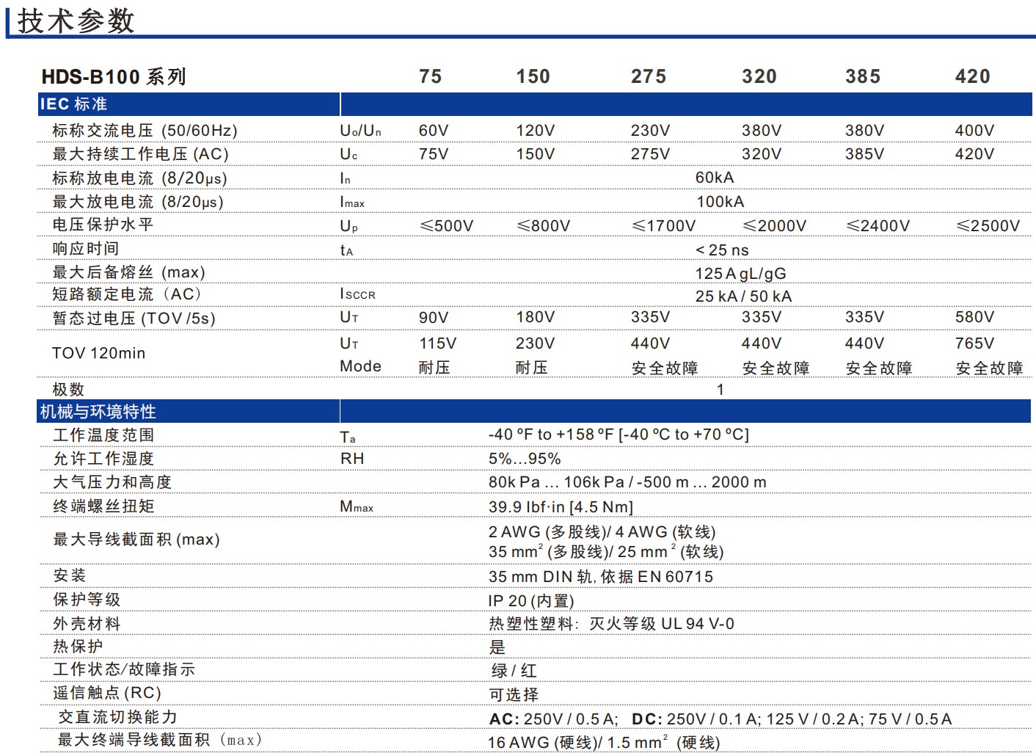Screen dimensions: 1036x756
Task: Select the 35 mm DIN 轨 value
Action: click(x=600, y=577)
